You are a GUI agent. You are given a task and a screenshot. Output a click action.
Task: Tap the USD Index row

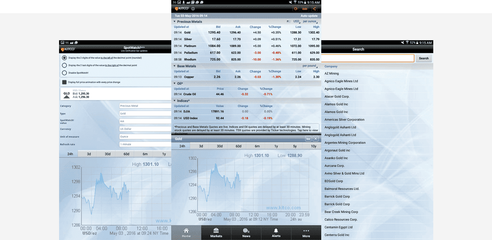point(246,118)
